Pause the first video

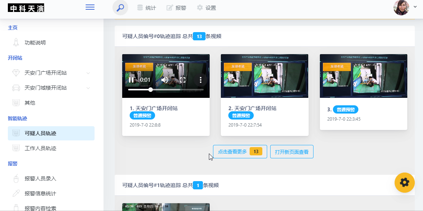click(x=131, y=80)
